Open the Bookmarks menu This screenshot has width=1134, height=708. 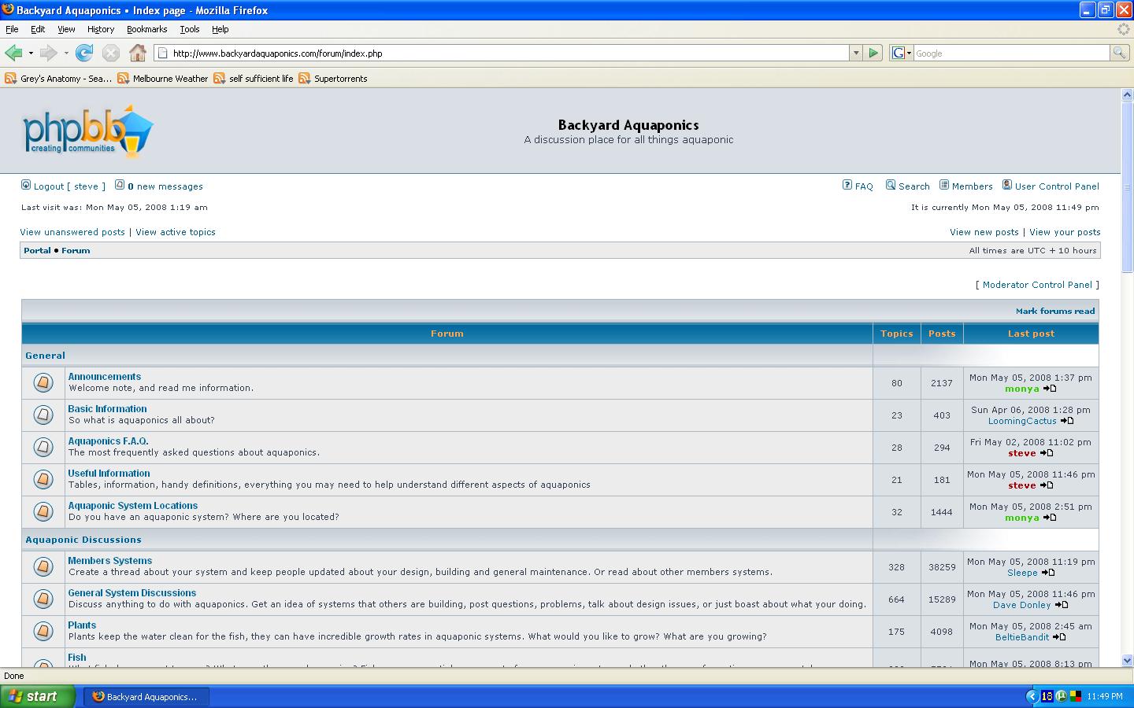[146, 29]
